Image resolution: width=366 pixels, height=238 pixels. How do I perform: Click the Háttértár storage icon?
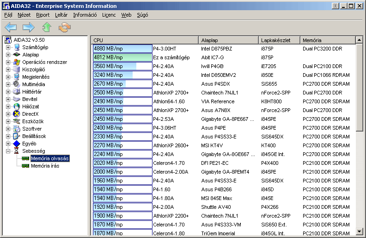(x=17, y=92)
